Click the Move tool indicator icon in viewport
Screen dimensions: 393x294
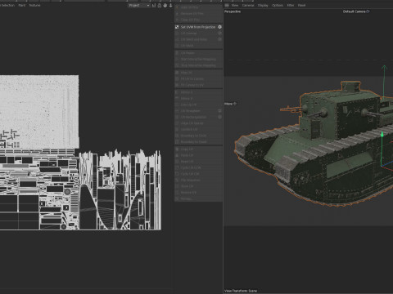[x=235, y=104]
